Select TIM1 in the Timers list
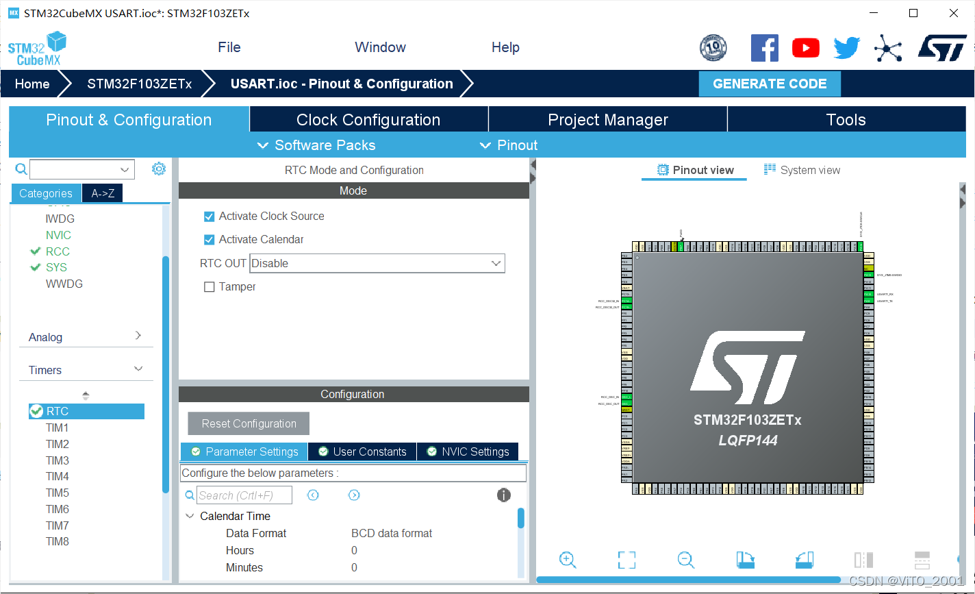The height and width of the screenshot is (594, 975). (58, 428)
